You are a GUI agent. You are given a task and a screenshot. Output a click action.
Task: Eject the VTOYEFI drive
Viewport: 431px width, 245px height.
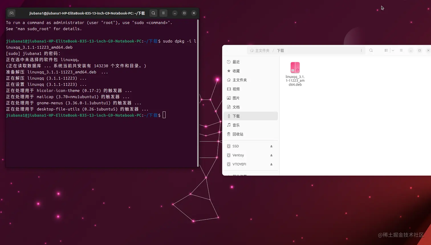coord(271,164)
